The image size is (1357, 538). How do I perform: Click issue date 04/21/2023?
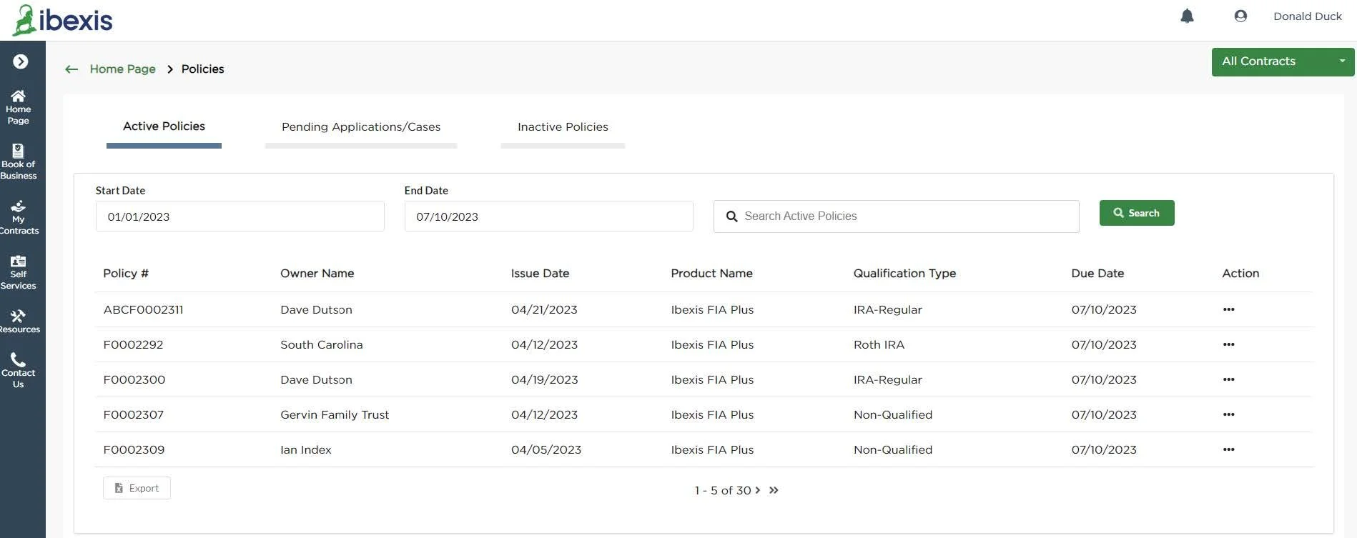(544, 309)
